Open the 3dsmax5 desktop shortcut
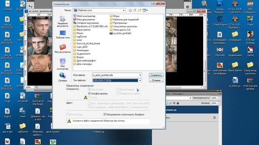This screenshot has width=259, height=145. click(x=220, y=52)
